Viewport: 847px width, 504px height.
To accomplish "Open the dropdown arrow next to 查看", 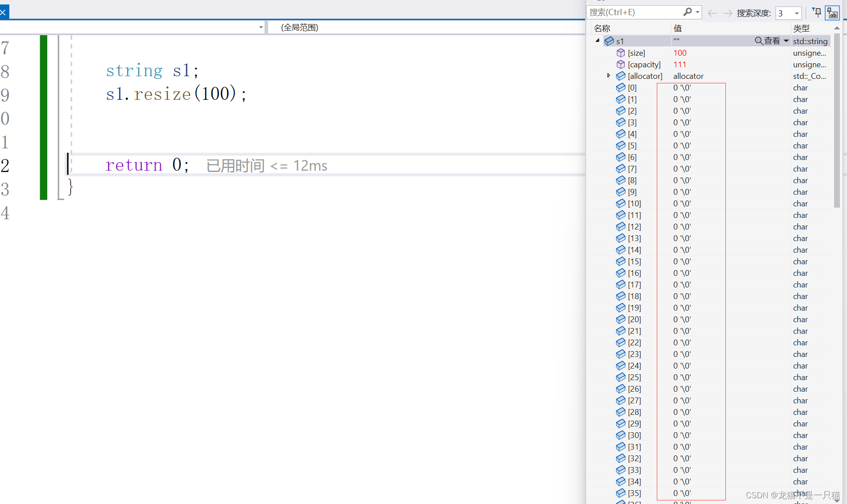I will (x=786, y=41).
